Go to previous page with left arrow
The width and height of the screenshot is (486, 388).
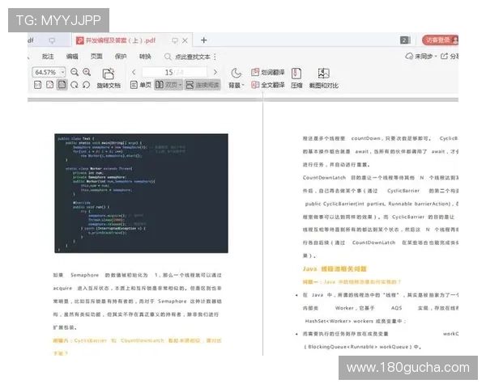click(134, 72)
